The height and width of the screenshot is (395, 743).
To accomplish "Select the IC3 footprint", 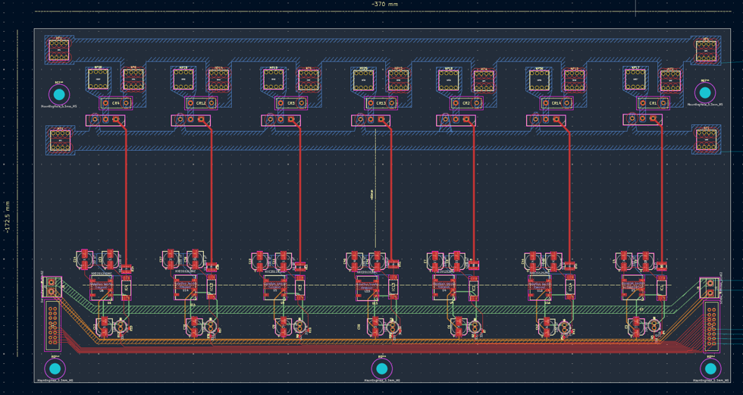I will [299, 287].
